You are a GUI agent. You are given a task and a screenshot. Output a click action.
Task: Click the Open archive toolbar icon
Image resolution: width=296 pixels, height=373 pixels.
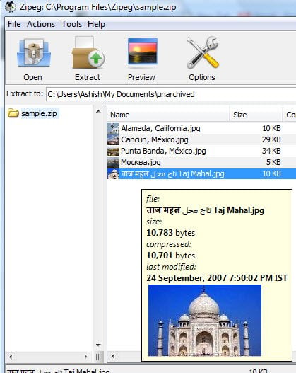pos(33,53)
